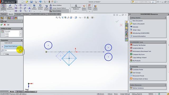Open the SOLIDWORKS Add-Ins tab
Image resolution: width=169 pixels, height=95 pixels.
[38, 14]
